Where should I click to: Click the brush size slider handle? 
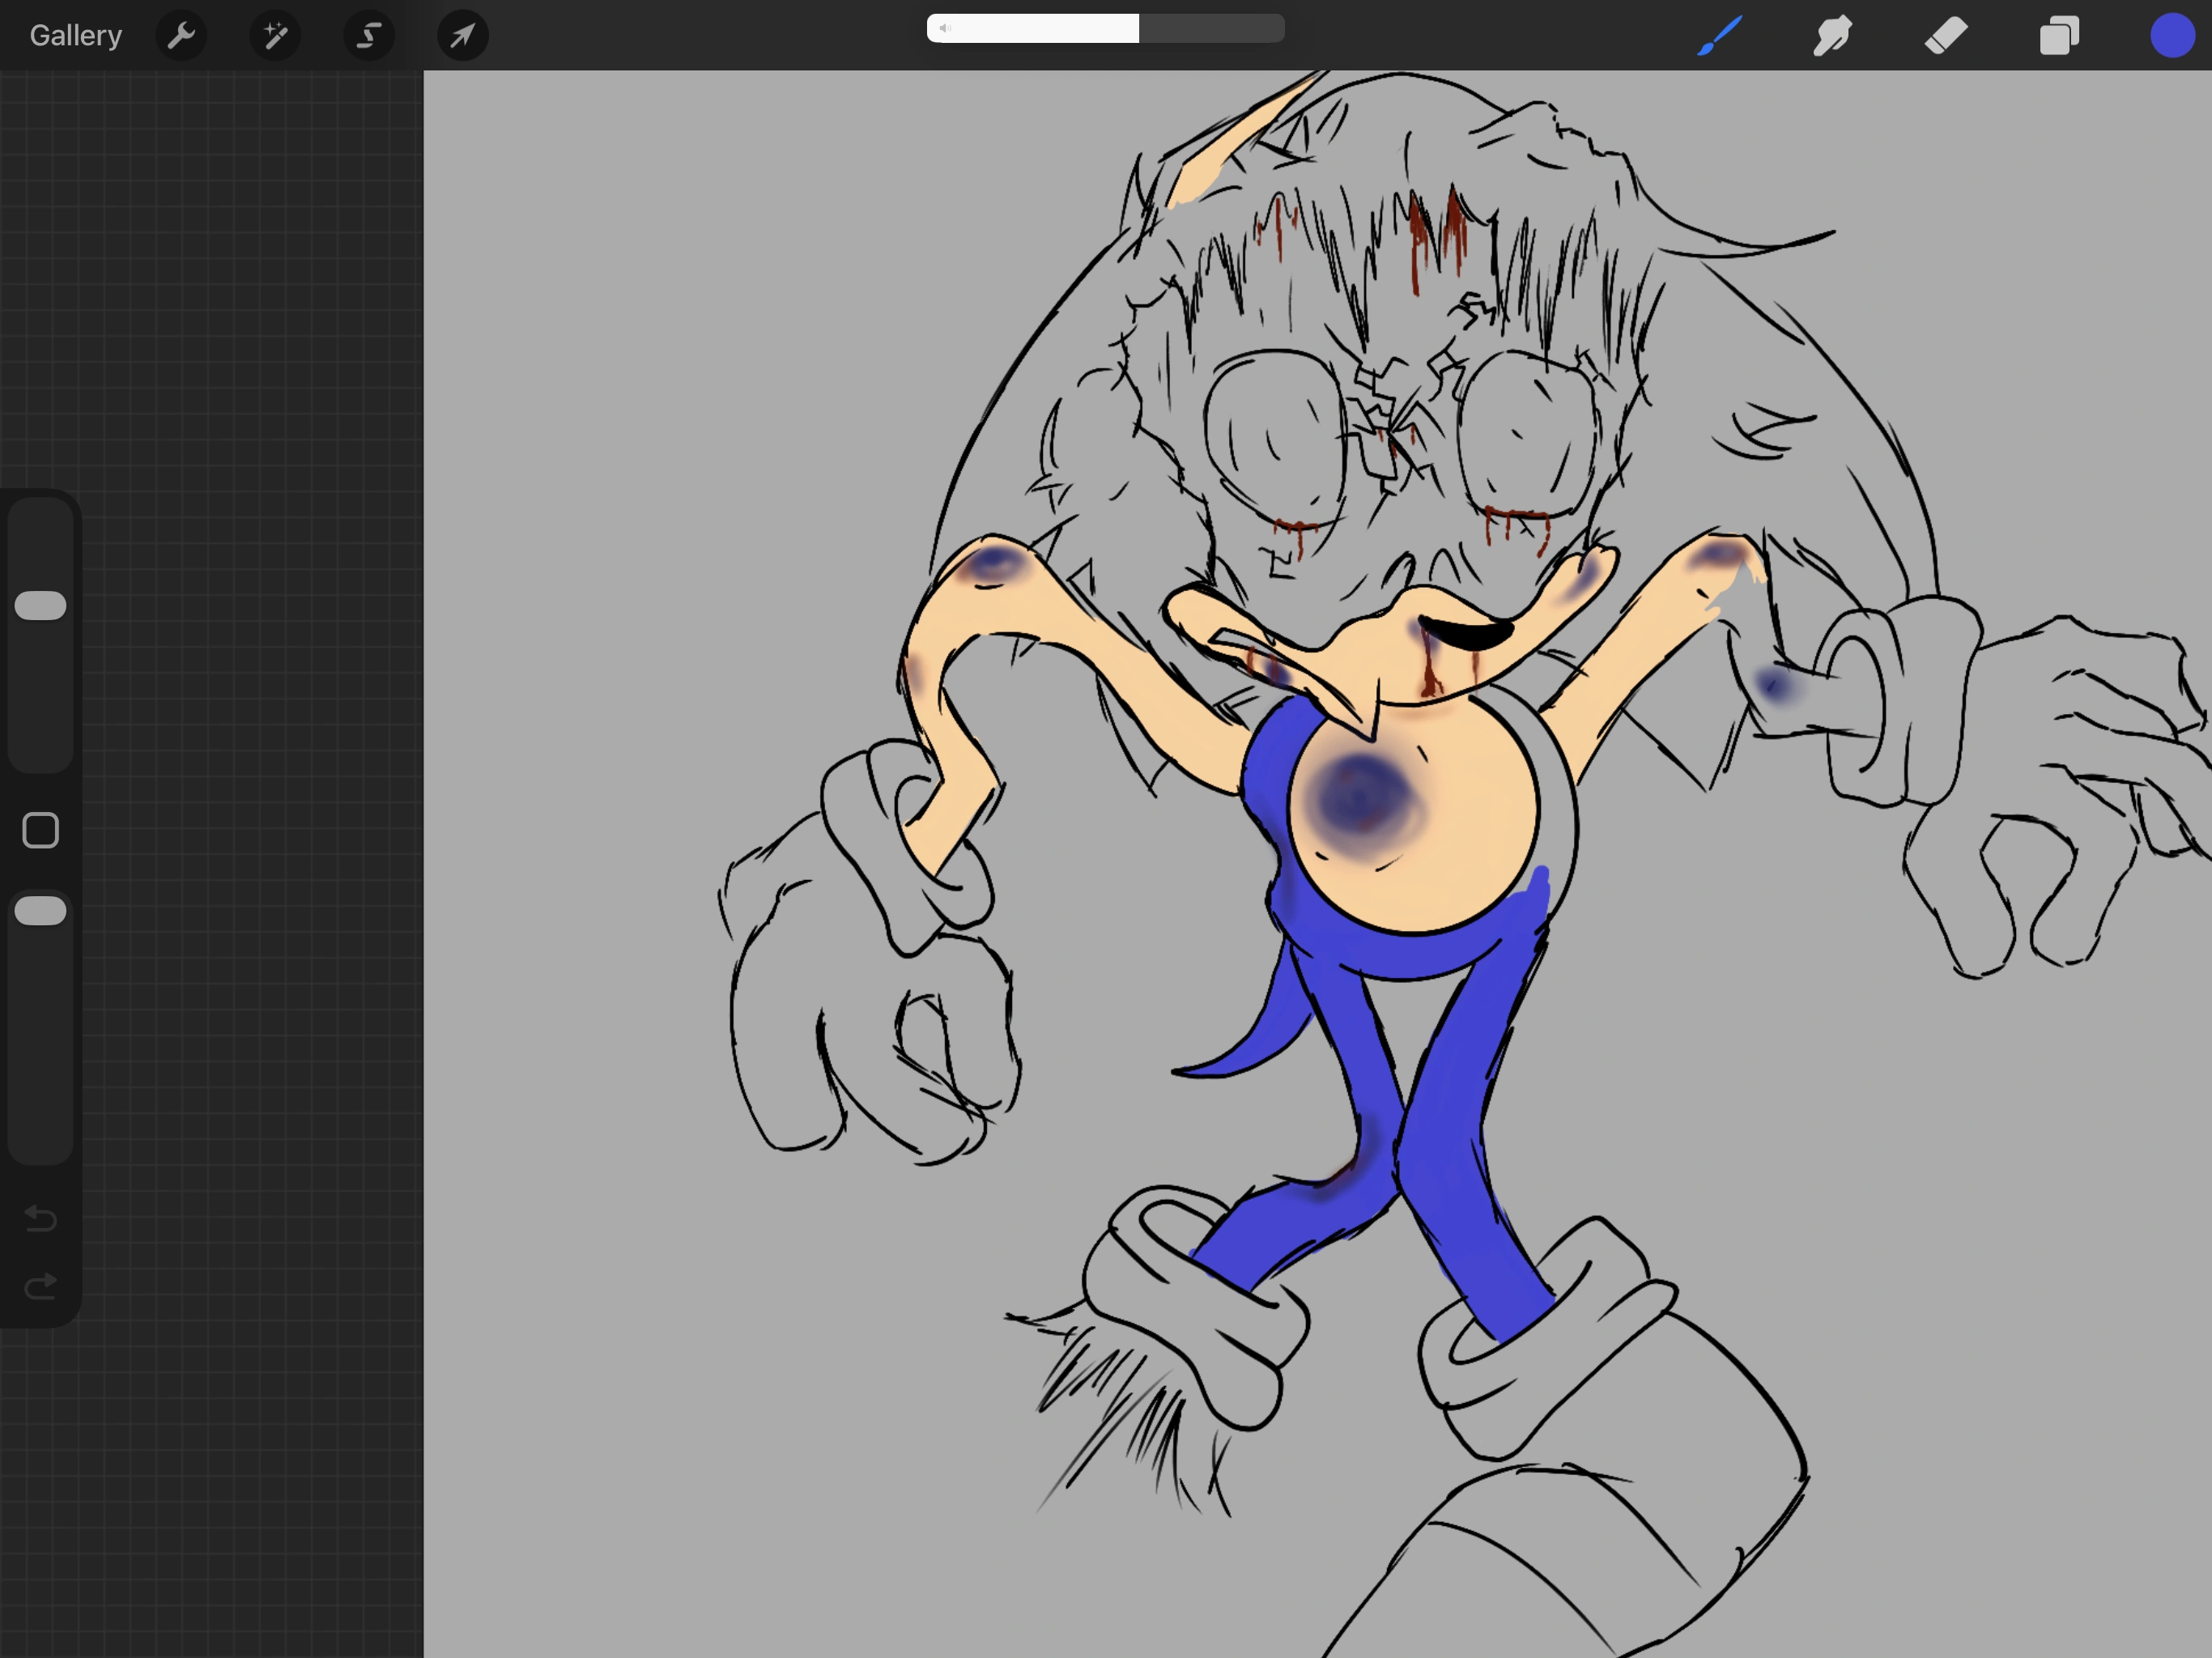coord(41,605)
